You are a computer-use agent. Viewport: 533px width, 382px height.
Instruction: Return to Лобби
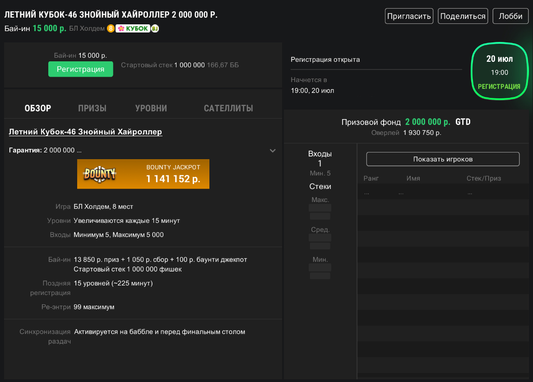click(x=510, y=16)
